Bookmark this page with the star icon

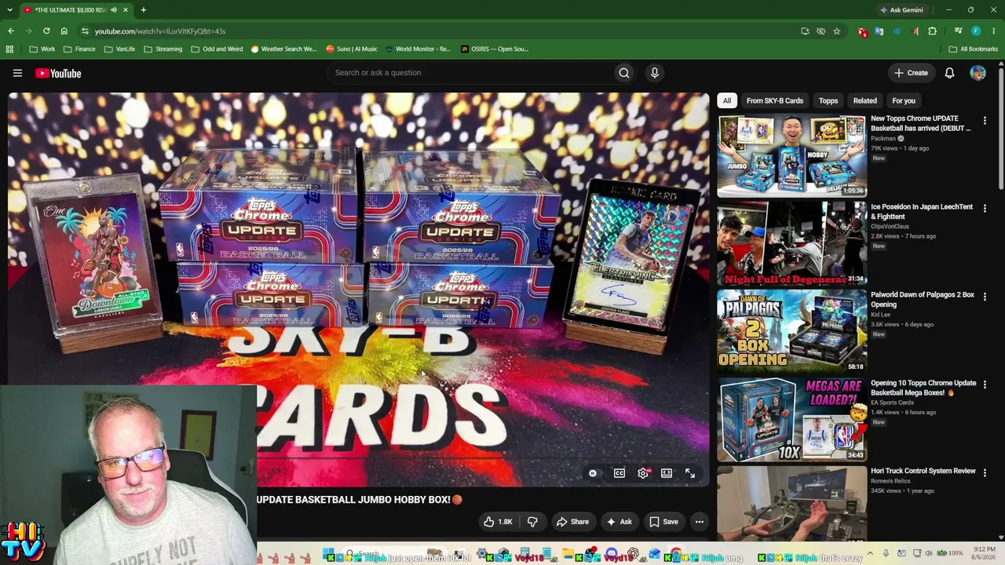click(x=836, y=31)
